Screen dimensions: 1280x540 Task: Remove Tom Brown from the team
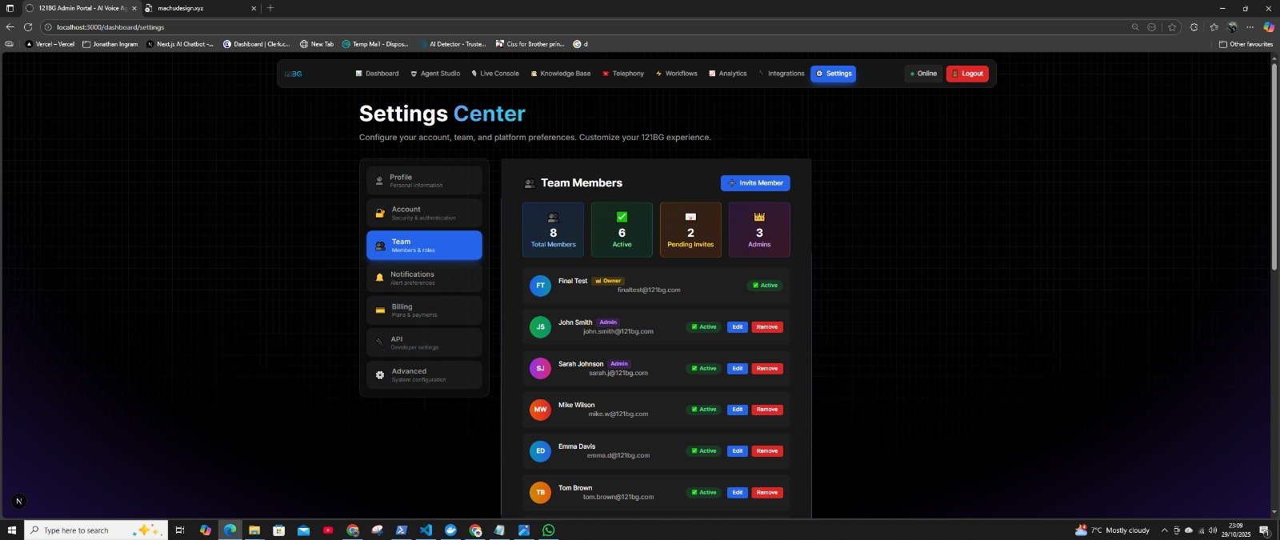click(767, 493)
